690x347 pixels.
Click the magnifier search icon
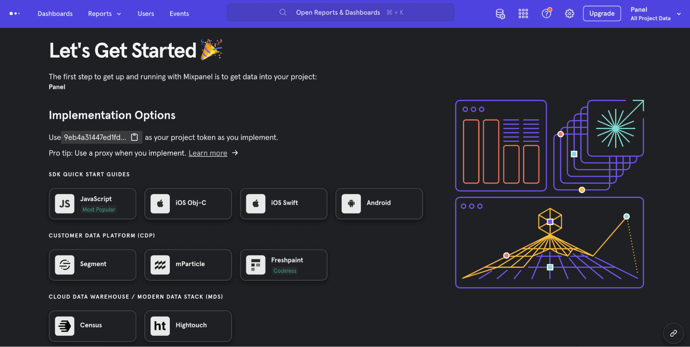point(283,12)
